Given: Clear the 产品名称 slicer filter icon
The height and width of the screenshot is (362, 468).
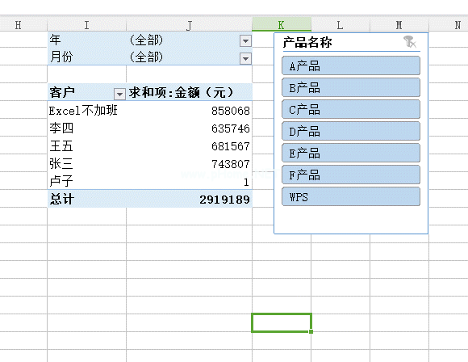Looking at the screenshot, I should click(x=410, y=42).
